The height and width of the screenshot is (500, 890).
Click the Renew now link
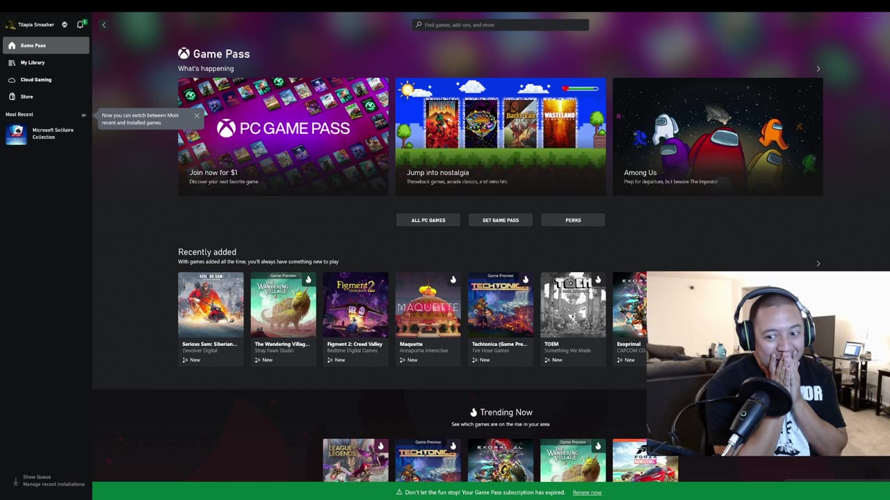tap(587, 492)
